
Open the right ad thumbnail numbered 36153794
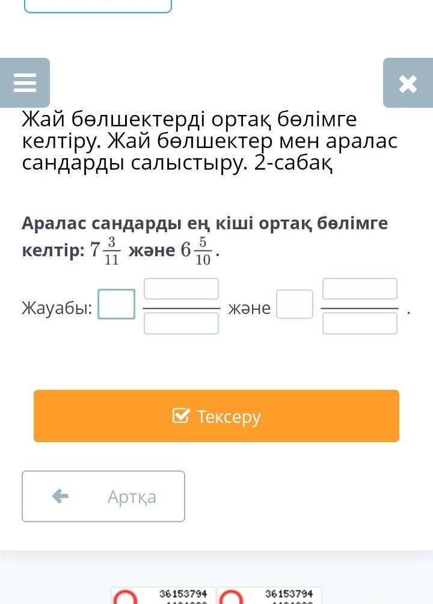271,596
